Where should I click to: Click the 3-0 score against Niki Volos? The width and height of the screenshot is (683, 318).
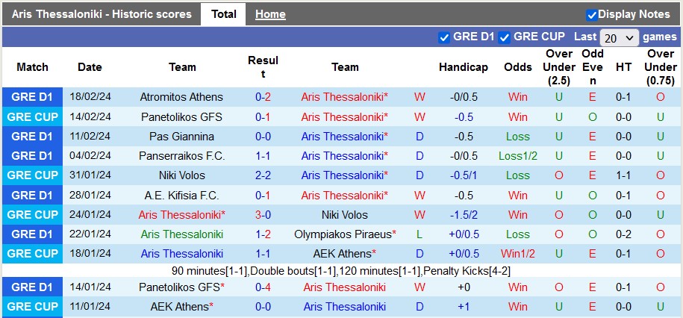pyautogui.click(x=263, y=215)
